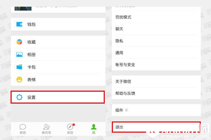Viewport: 211px width, 140px height.
Task: Tap the colorful cube Favorites icon
Action: pos(19,42)
